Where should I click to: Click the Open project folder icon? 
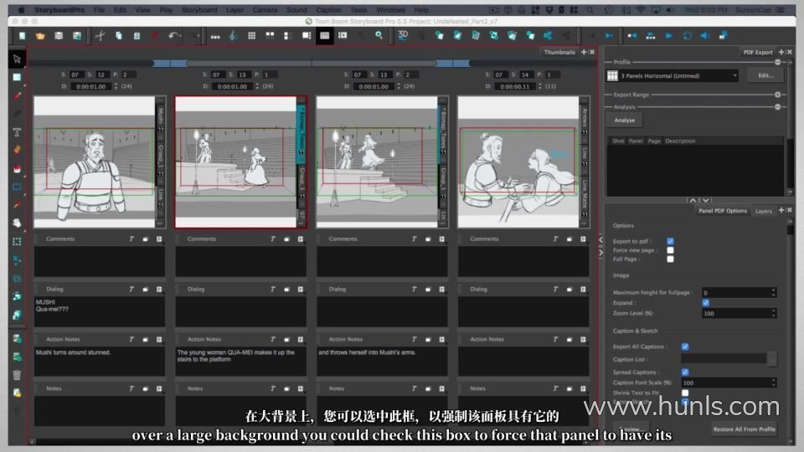tap(40, 35)
